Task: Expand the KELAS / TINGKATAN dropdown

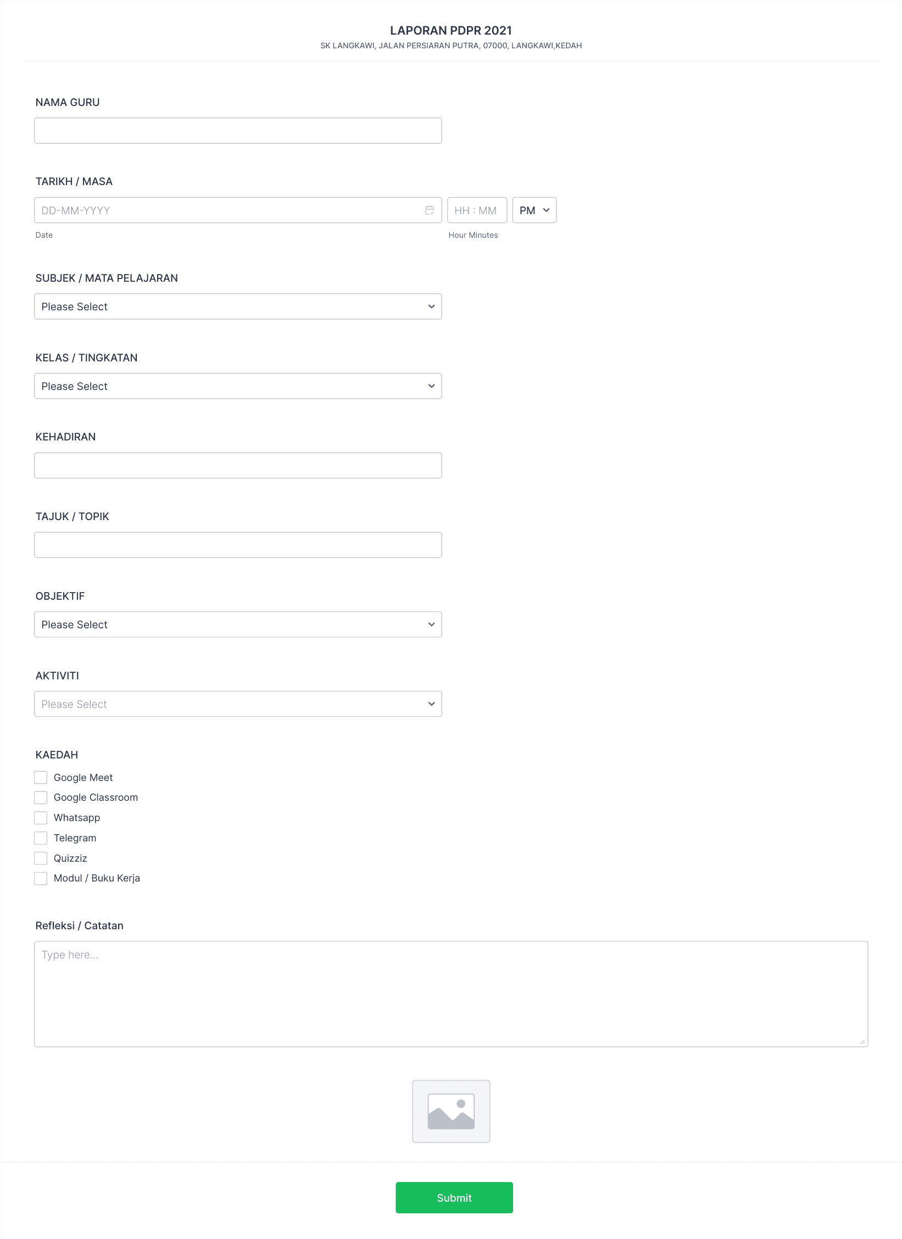Action: 238,386
